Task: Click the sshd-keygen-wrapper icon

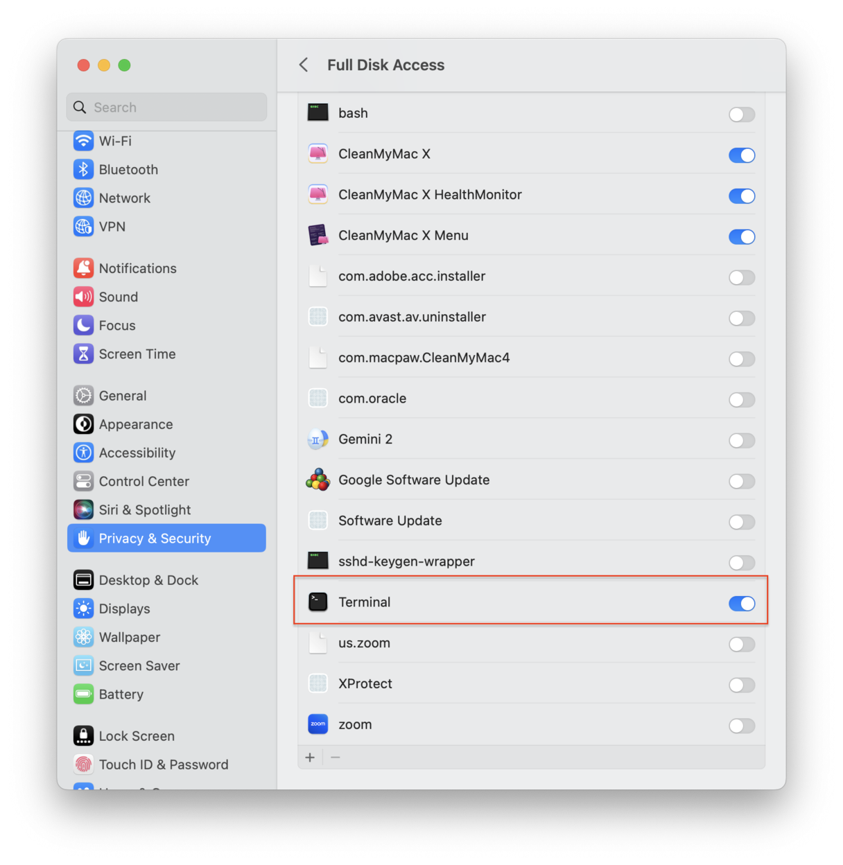Action: click(x=318, y=561)
